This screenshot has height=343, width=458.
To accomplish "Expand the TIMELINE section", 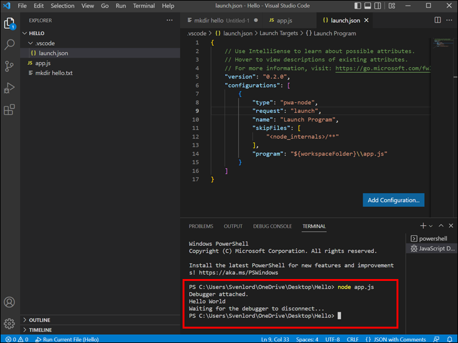I will 40,330.
